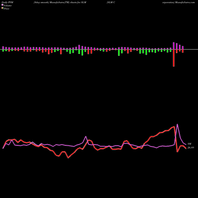Click the 'Price' legend label
This screenshot has height=198, width=198.
(x=6, y=9)
